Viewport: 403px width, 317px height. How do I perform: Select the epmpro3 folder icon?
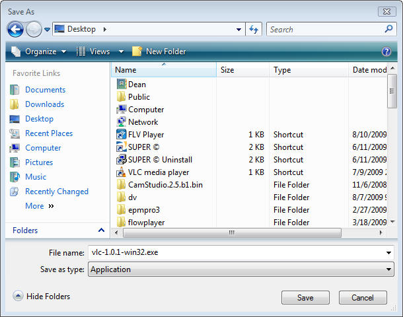coord(121,209)
